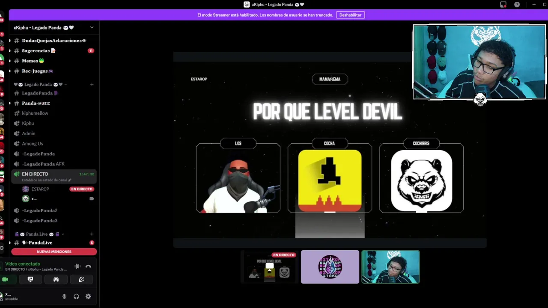Open the help question mark icon
This screenshot has height=308, width=548.
[x=517, y=5]
